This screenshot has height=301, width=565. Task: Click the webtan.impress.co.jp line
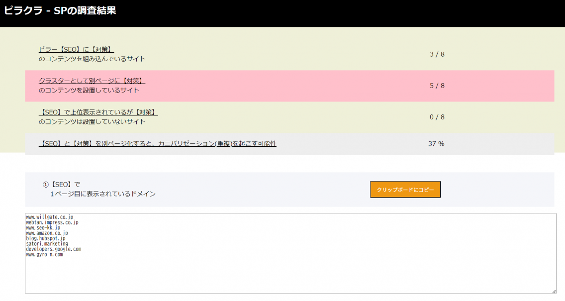click(x=52, y=222)
